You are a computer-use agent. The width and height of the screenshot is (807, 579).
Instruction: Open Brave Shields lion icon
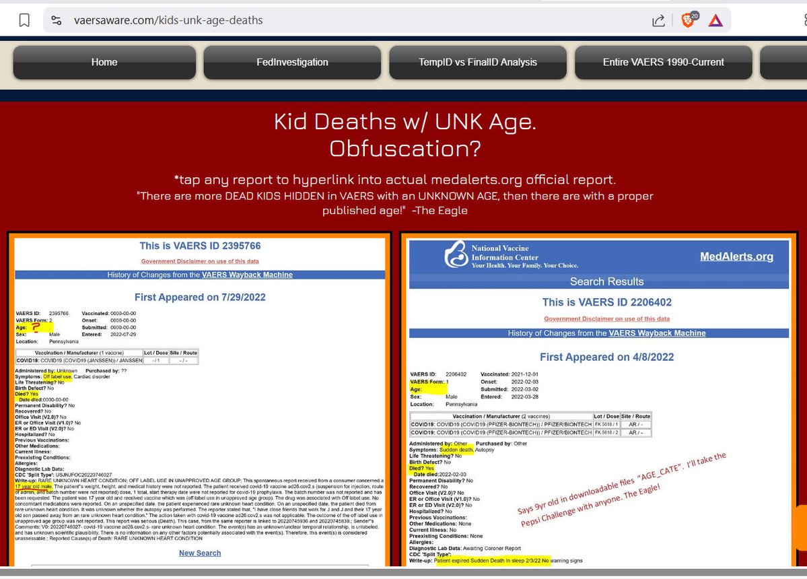688,20
